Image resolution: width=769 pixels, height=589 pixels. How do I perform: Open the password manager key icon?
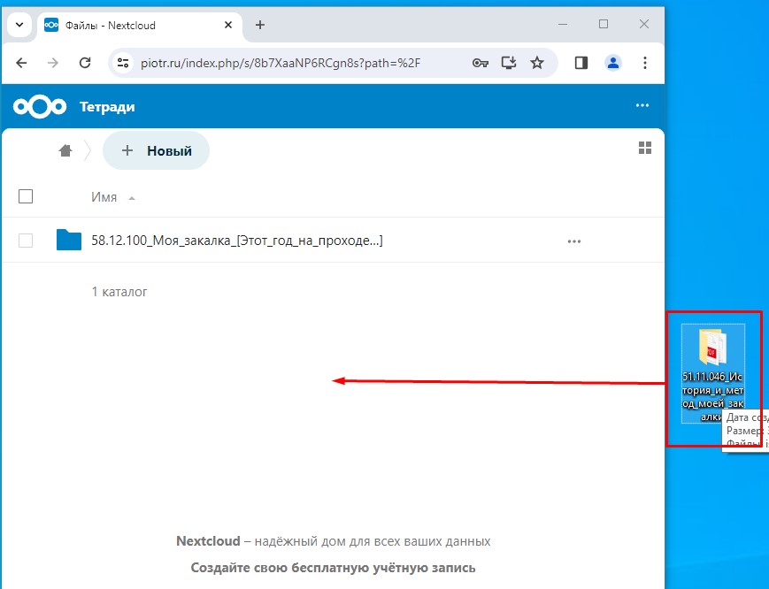click(480, 63)
